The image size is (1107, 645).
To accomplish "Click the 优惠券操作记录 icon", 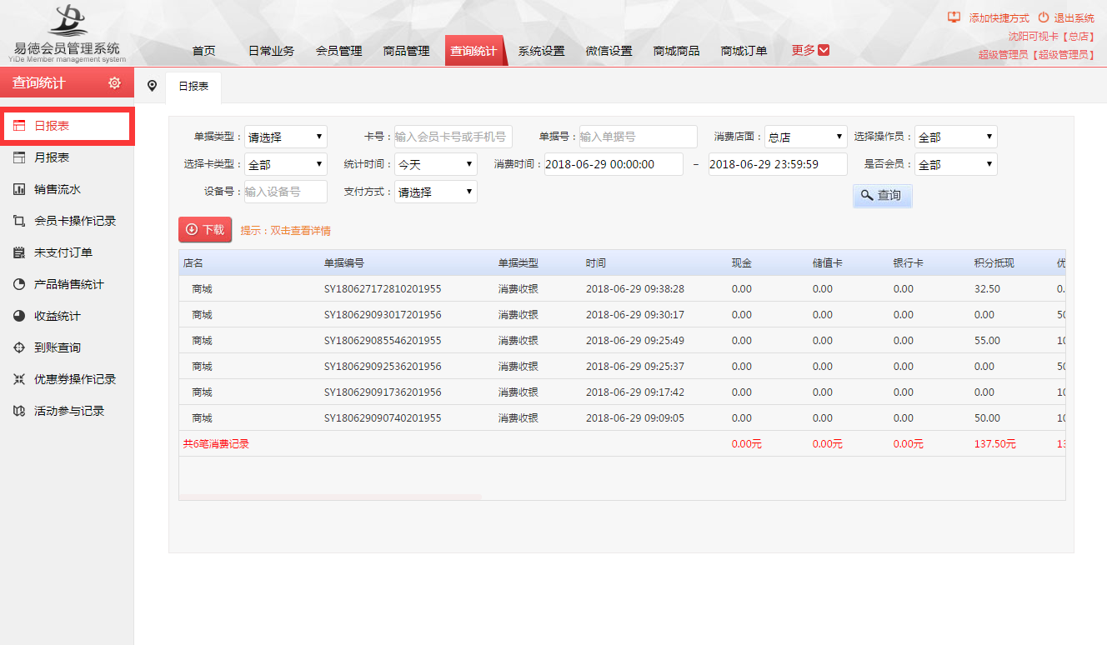I will (x=19, y=379).
